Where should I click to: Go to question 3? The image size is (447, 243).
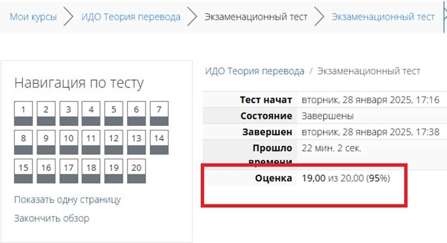tap(69, 113)
